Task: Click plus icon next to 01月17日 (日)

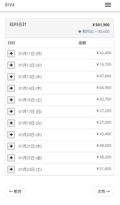Action: click(x=11, y=111)
